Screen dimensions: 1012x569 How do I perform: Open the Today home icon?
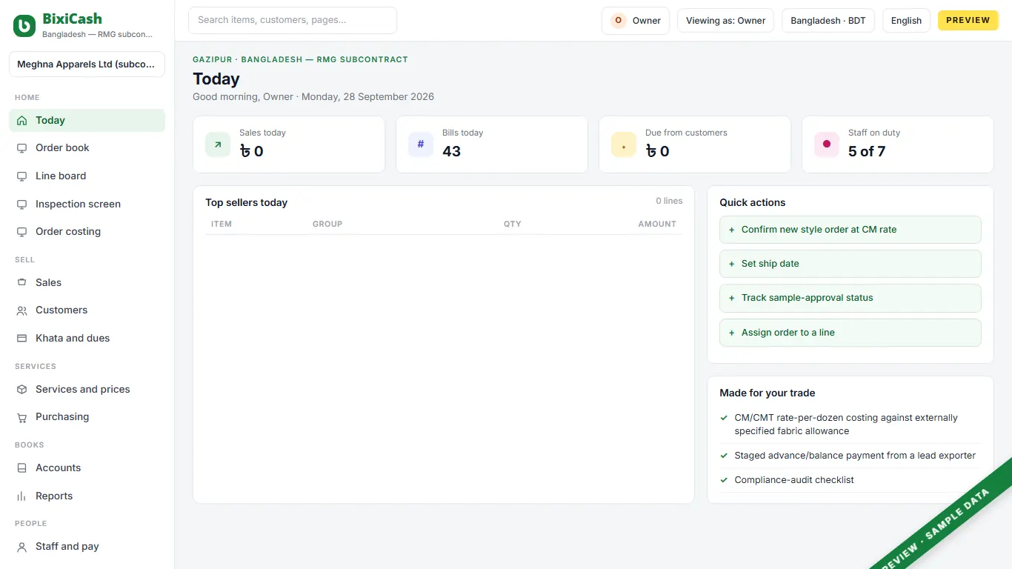pyautogui.click(x=21, y=121)
